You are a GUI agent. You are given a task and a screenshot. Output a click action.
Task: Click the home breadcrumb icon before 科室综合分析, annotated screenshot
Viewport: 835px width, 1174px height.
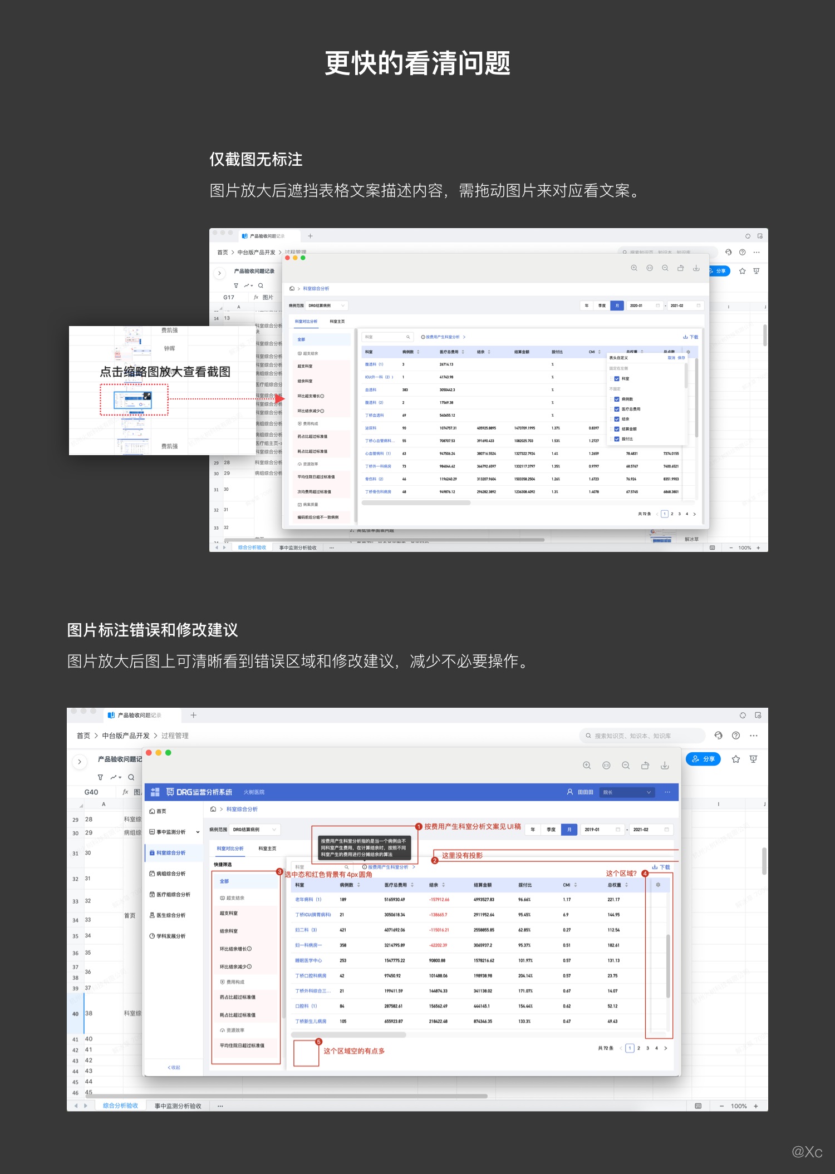(x=213, y=809)
